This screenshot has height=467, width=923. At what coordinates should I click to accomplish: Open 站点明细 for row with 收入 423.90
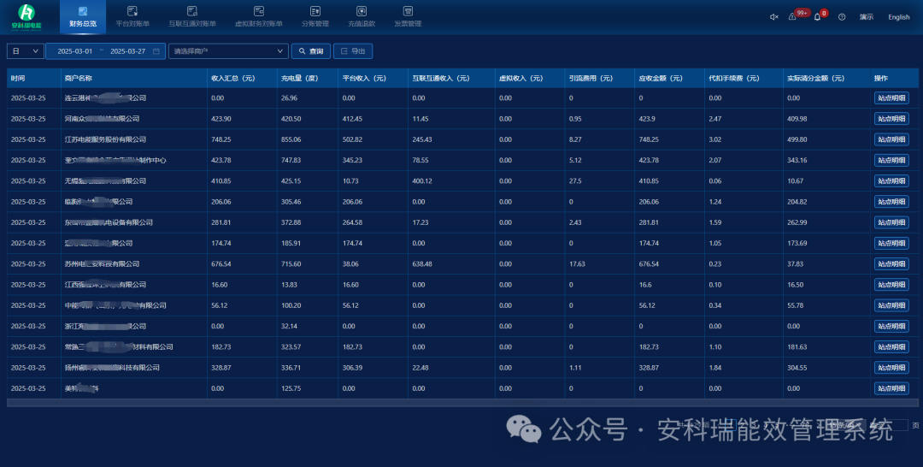(891, 118)
